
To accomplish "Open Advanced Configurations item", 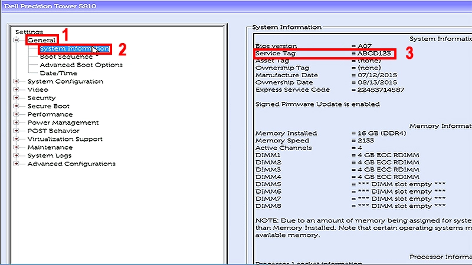I will (71, 164).
